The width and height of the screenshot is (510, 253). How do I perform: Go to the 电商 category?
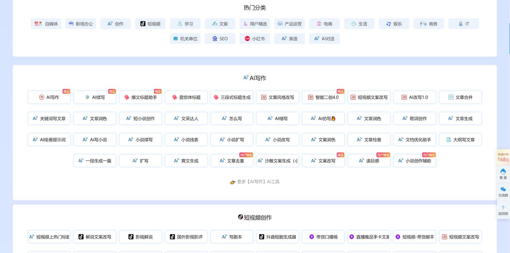pyautogui.click(x=324, y=24)
